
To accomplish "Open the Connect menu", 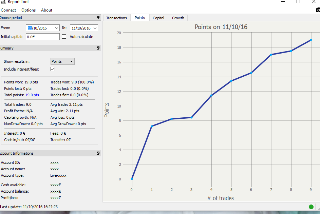I will tap(8, 10).
